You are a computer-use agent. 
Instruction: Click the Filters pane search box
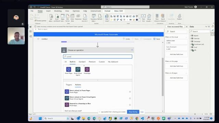[177, 31]
